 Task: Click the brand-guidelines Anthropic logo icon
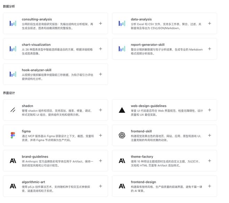pyautogui.click(x=13, y=161)
